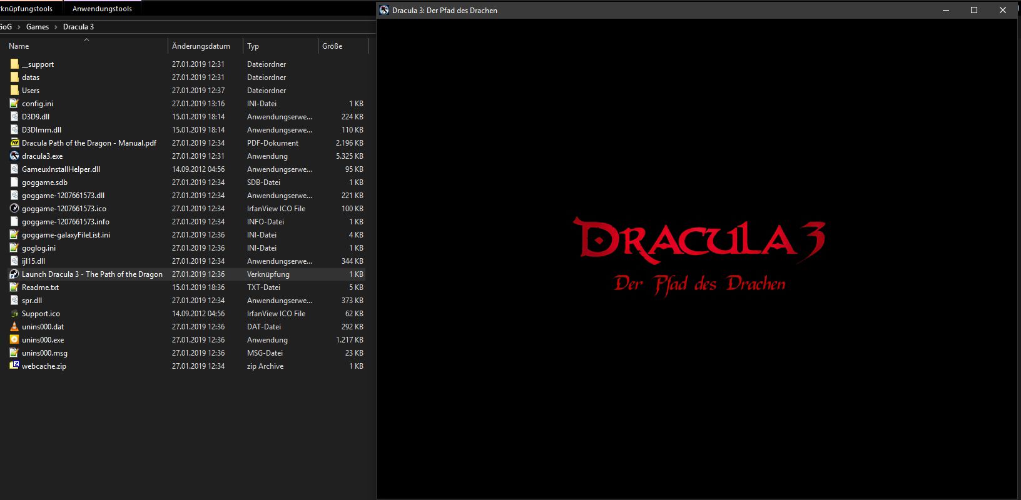The image size is (1021, 500).
Task: Click the goggame.sdb file icon
Action: pyautogui.click(x=14, y=182)
